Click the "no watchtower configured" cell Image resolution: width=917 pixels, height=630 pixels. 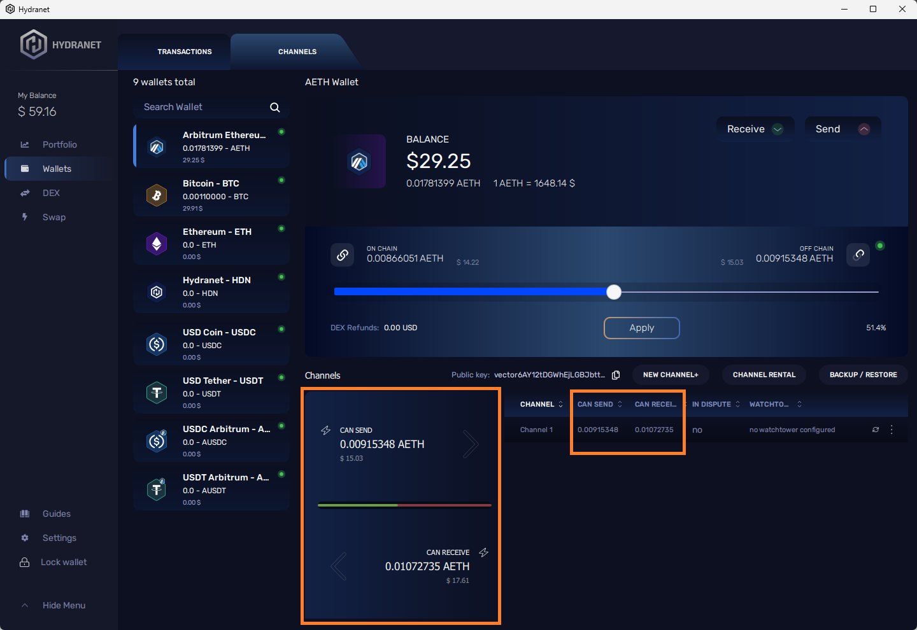tap(792, 430)
